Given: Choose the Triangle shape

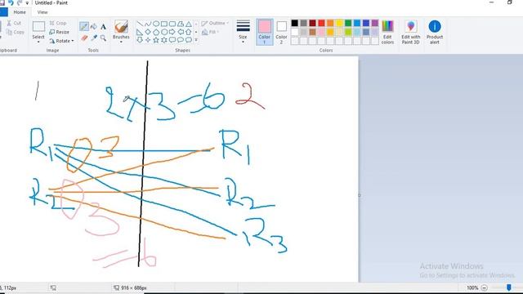Looking at the screenshot, I should click(x=189, y=24).
